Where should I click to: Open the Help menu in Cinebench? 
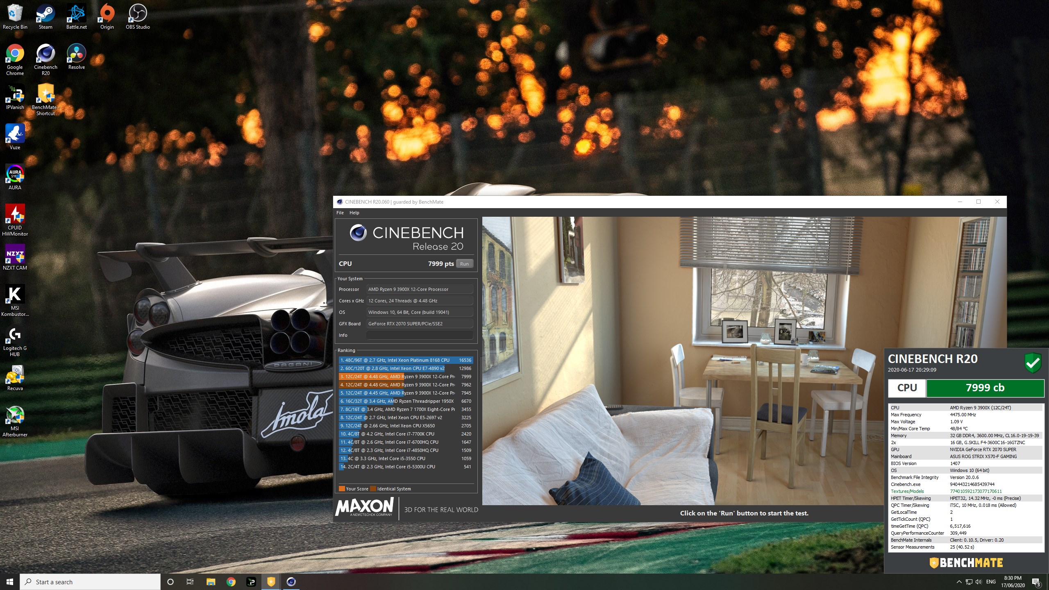354,213
